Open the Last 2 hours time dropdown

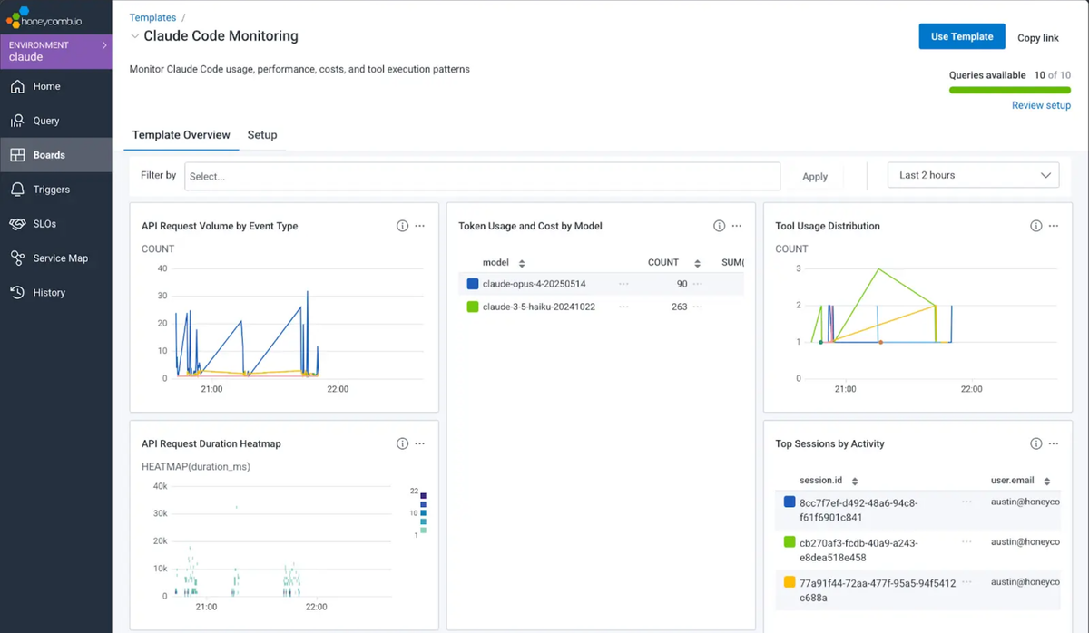pos(973,175)
